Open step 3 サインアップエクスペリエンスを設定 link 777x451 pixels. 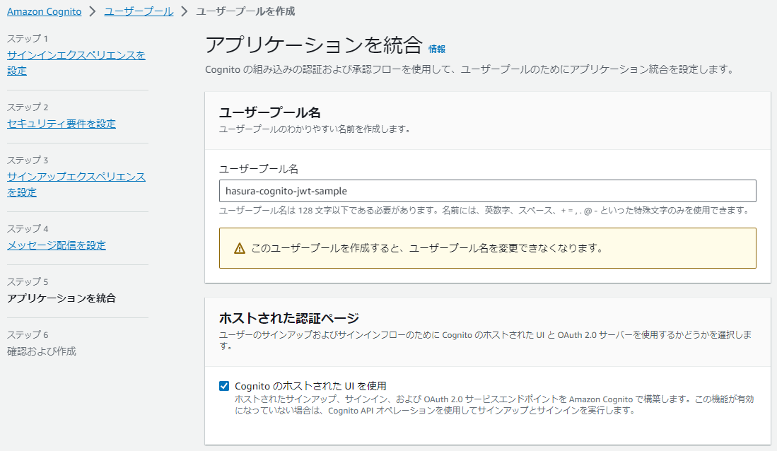pos(76,184)
